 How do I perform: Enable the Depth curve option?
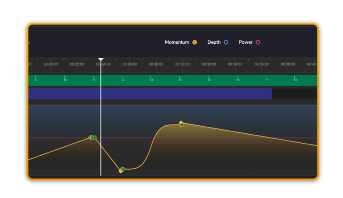coord(226,42)
